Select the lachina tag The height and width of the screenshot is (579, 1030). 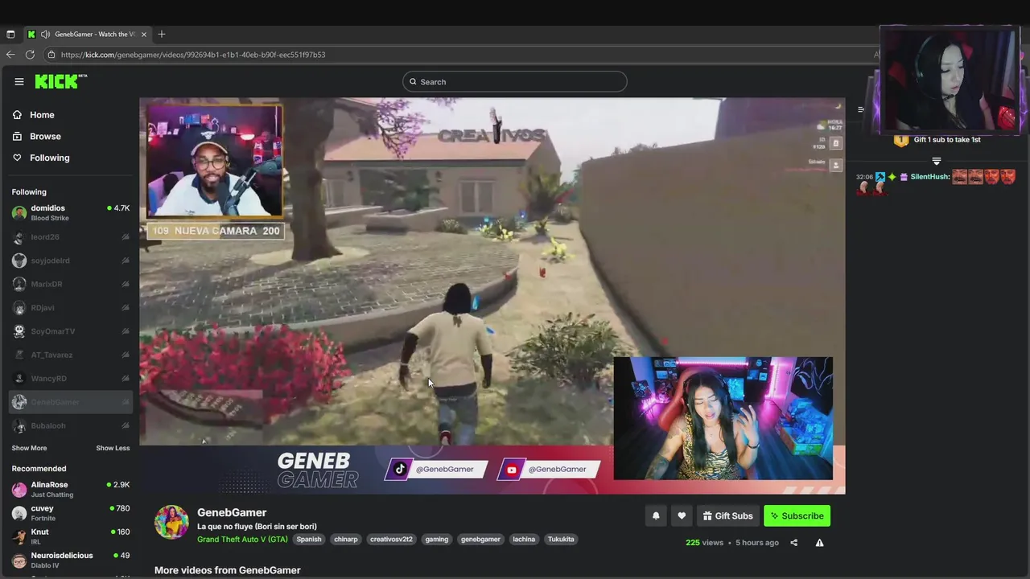(x=524, y=540)
